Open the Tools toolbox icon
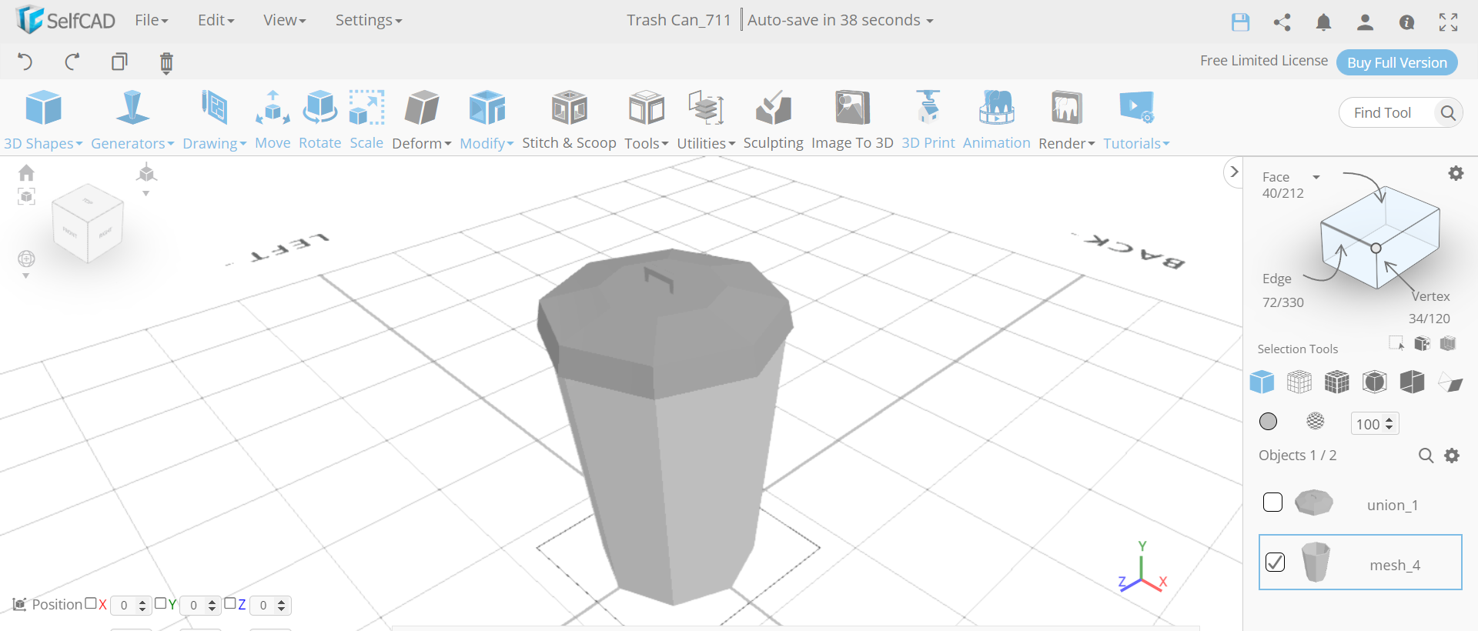The width and height of the screenshot is (1478, 631). 646,120
